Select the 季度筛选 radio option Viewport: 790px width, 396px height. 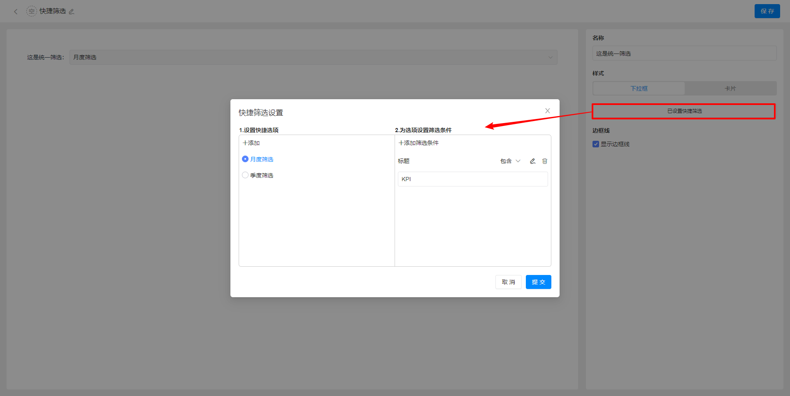245,175
